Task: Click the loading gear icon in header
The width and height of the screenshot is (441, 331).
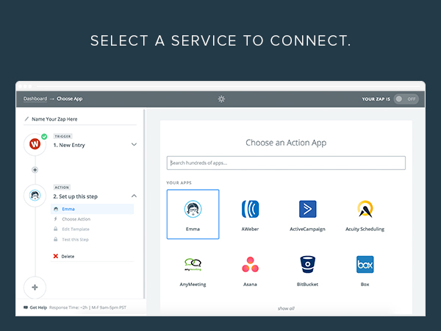Action: 221,99
